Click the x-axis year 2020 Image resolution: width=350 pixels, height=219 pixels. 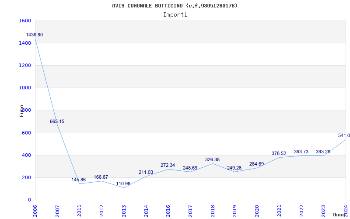pyautogui.click(x=257, y=211)
